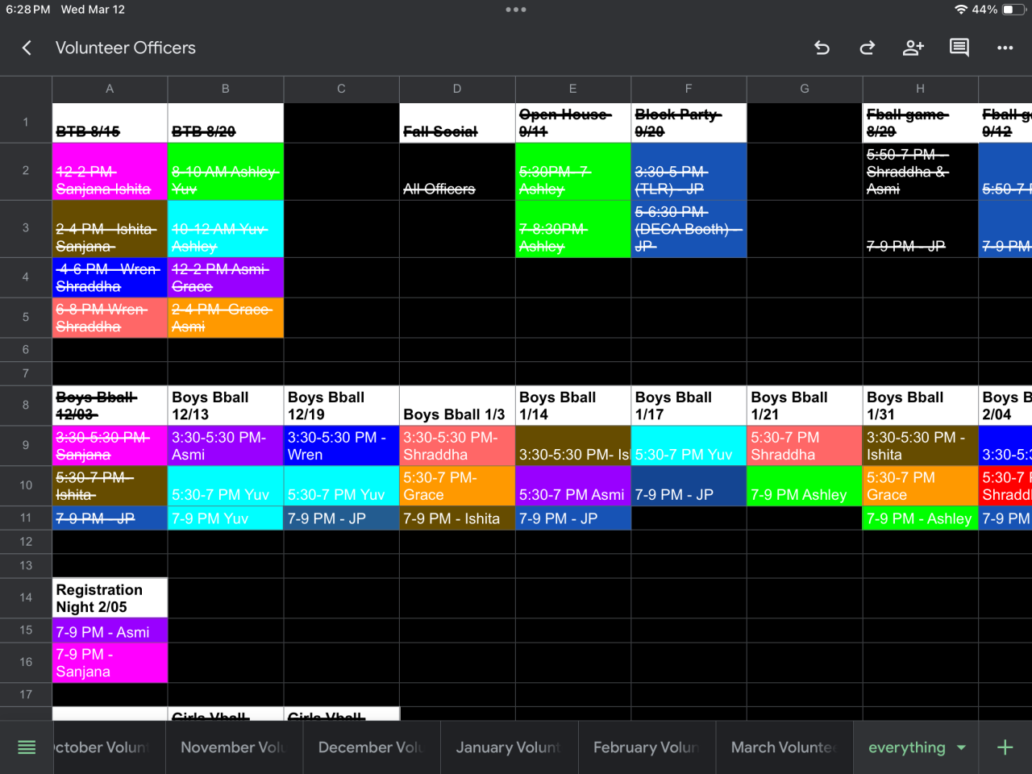Select the magenta '12-2 PM Sanjana Ishita' cell

(x=110, y=172)
